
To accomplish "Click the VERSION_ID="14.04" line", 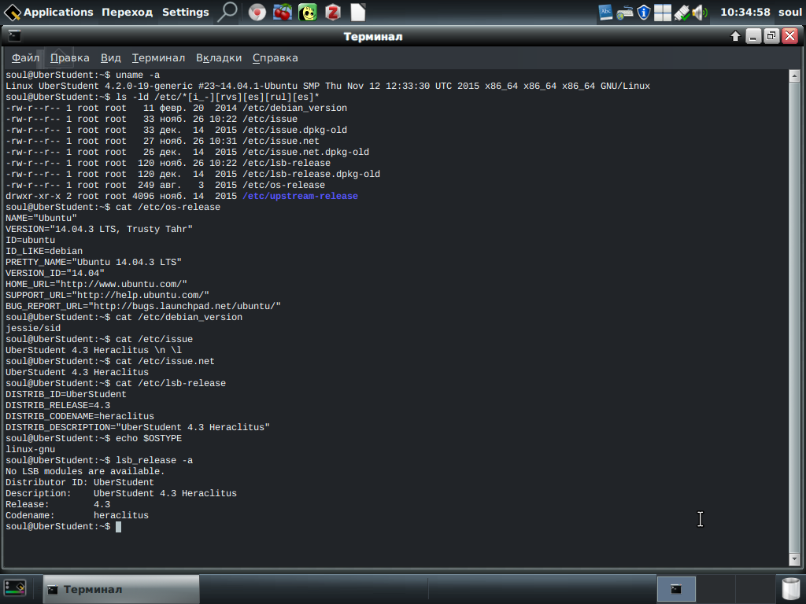I will tap(55, 273).
